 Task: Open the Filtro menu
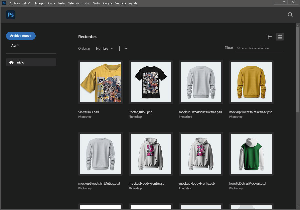coord(87,3)
